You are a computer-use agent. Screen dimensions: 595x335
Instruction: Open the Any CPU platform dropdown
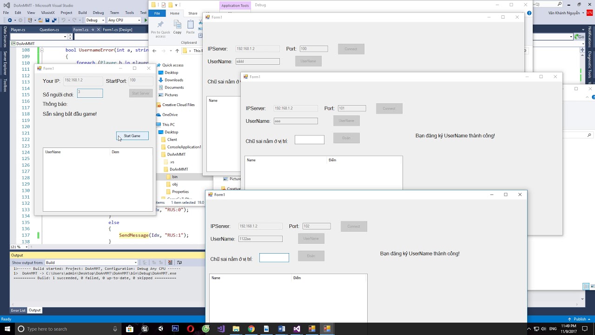[124, 20]
